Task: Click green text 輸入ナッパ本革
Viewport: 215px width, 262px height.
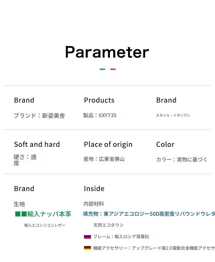Action: (x=49, y=214)
